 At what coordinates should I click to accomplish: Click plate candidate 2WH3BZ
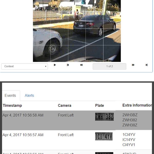click(x=130, y=115)
